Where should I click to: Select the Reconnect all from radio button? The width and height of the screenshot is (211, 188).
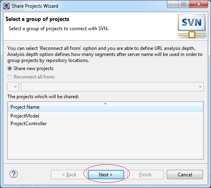pyautogui.click(x=10, y=77)
